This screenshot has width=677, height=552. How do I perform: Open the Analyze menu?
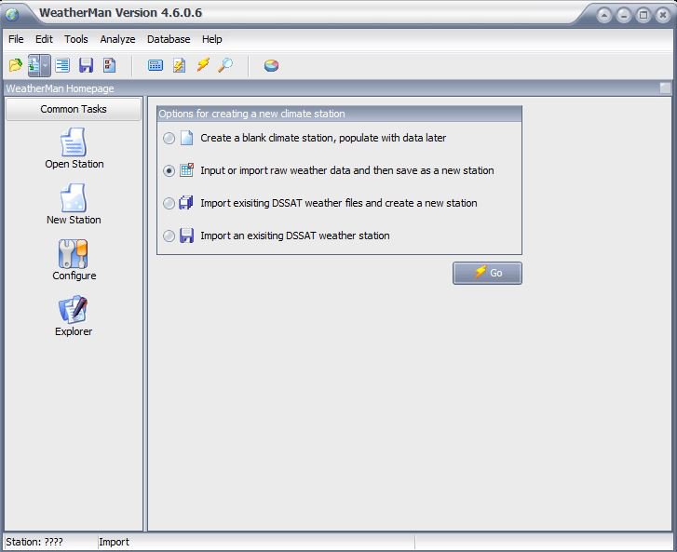coord(117,39)
